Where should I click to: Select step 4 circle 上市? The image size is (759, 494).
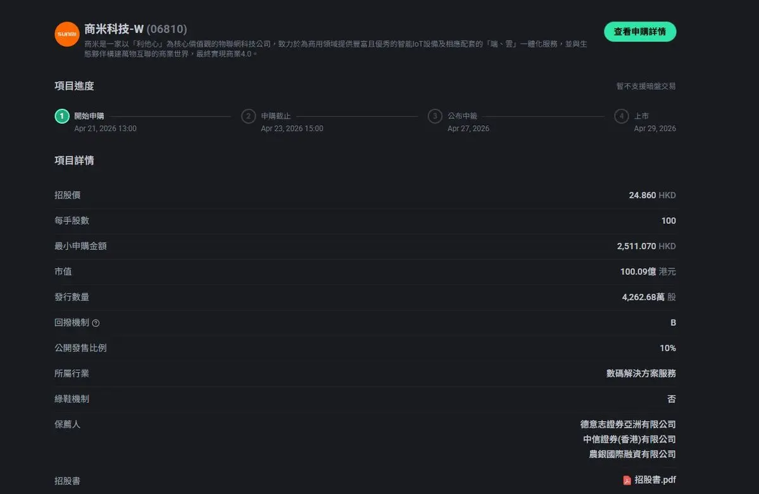622,116
